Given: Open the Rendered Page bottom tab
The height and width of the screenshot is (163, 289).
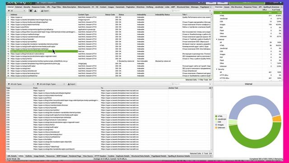Looking at the screenshot, I should click(x=75, y=156).
